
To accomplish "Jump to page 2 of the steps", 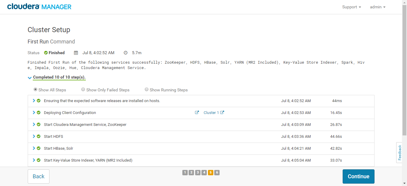I will (191, 172).
